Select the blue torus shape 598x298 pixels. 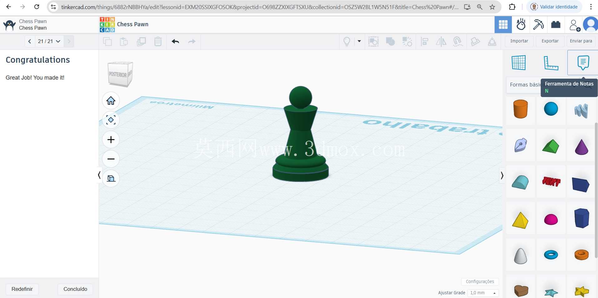[551, 255]
